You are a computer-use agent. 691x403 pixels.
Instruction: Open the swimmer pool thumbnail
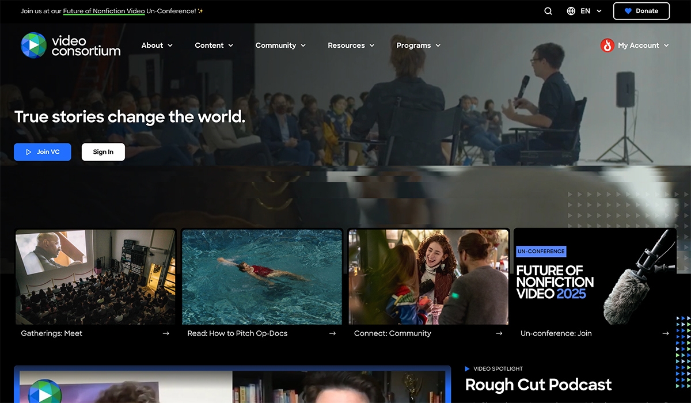[262, 276]
